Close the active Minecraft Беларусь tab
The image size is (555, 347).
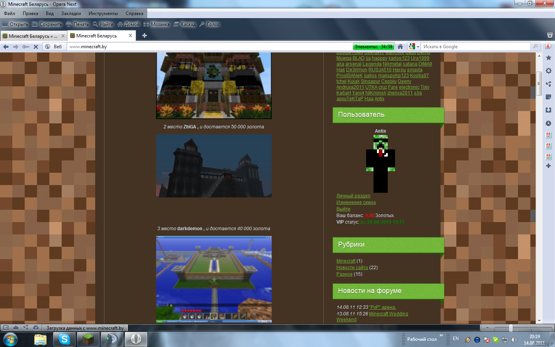130,35
